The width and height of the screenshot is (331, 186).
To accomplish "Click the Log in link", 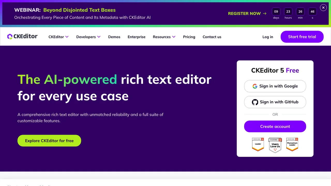I will (268, 37).
